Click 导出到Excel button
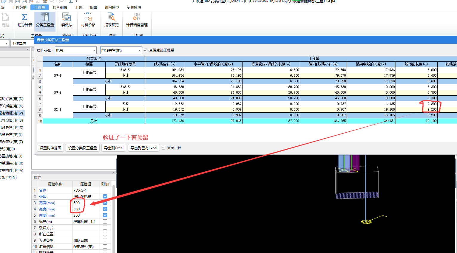457x253 pixels. click(x=114, y=148)
